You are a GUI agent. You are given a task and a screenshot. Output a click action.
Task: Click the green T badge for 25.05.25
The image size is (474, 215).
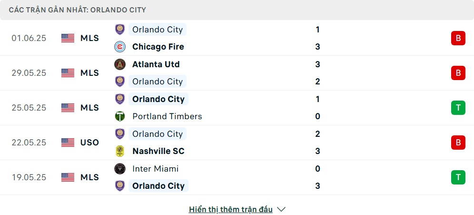458,108
